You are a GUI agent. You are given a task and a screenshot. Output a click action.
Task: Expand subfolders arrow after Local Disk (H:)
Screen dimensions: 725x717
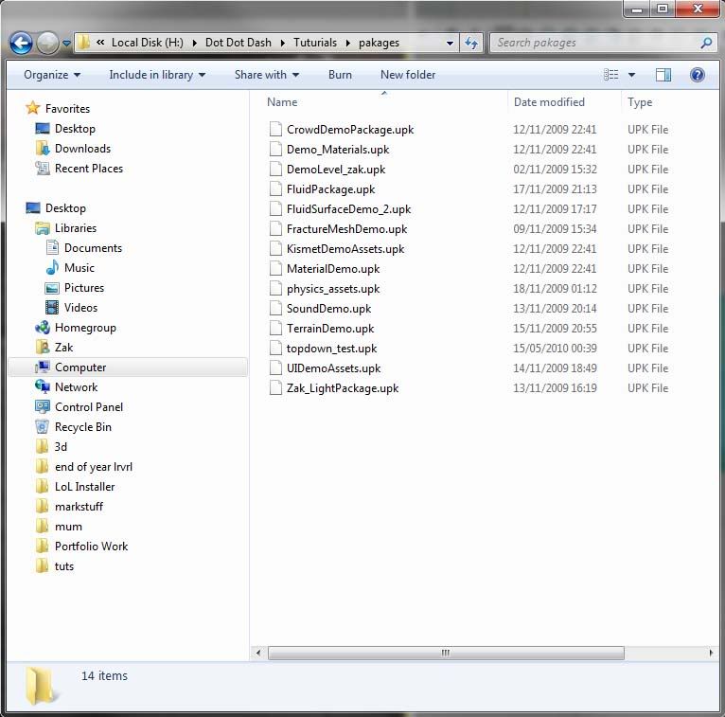tap(195, 43)
